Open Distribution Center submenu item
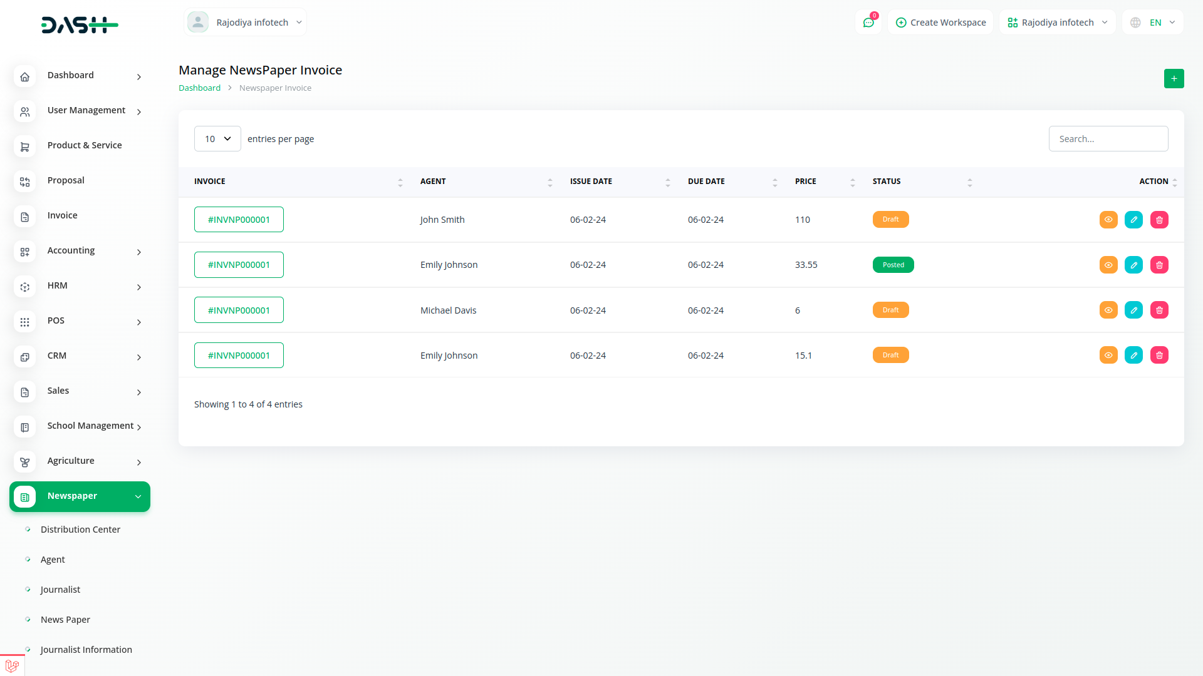 80,530
